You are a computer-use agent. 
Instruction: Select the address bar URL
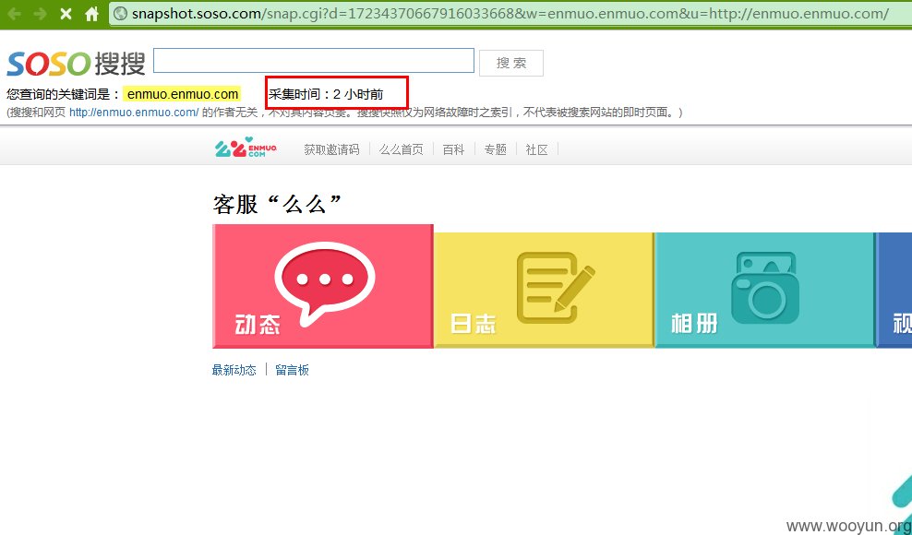click(510, 13)
